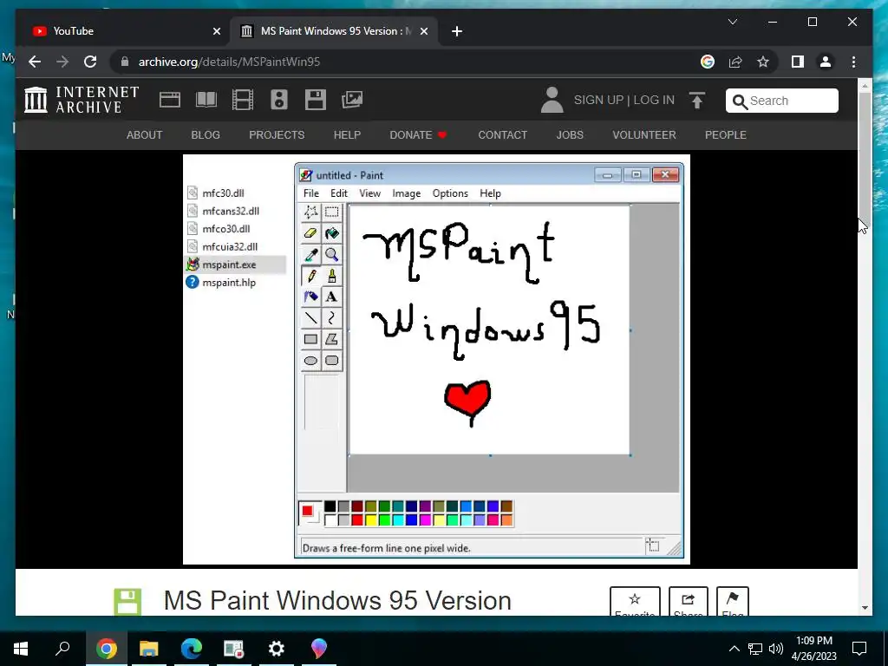The height and width of the screenshot is (666, 888).
Task: Show hidden system tray icons
Action: pyautogui.click(x=734, y=649)
